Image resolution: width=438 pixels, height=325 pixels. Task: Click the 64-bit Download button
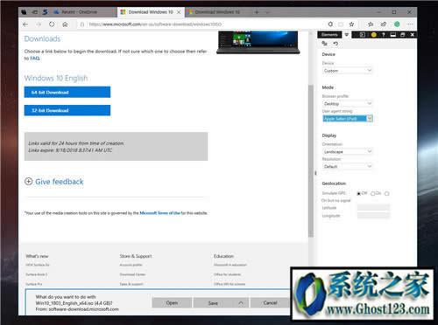click(x=67, y=93)
